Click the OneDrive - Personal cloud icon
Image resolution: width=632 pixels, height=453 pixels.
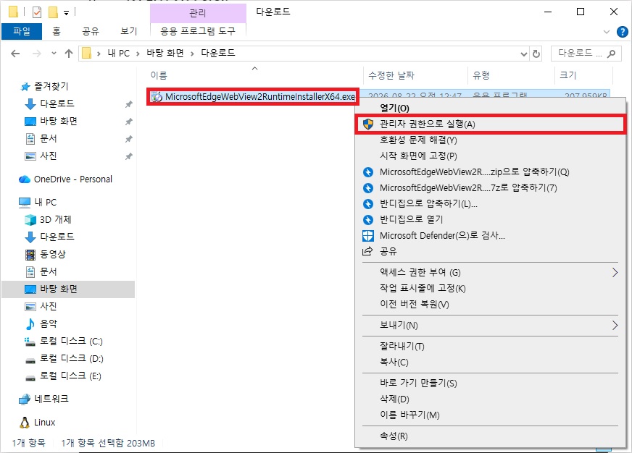pos(25,179)
